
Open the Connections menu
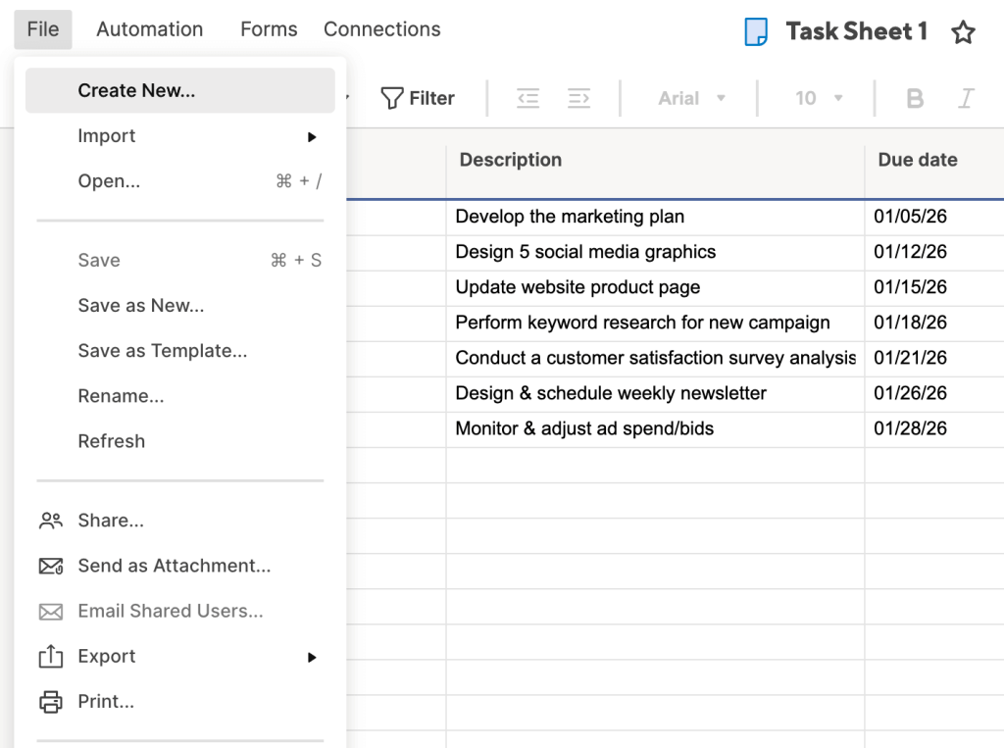(381, 29)
